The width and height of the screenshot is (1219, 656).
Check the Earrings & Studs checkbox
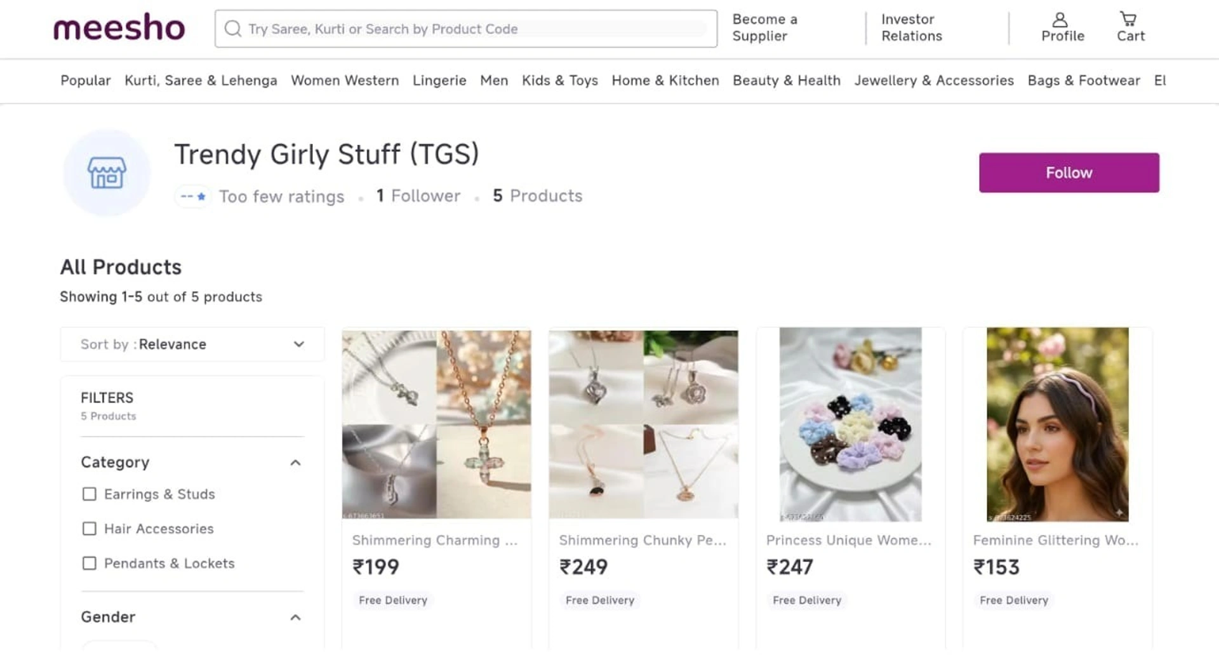(90, 494)
